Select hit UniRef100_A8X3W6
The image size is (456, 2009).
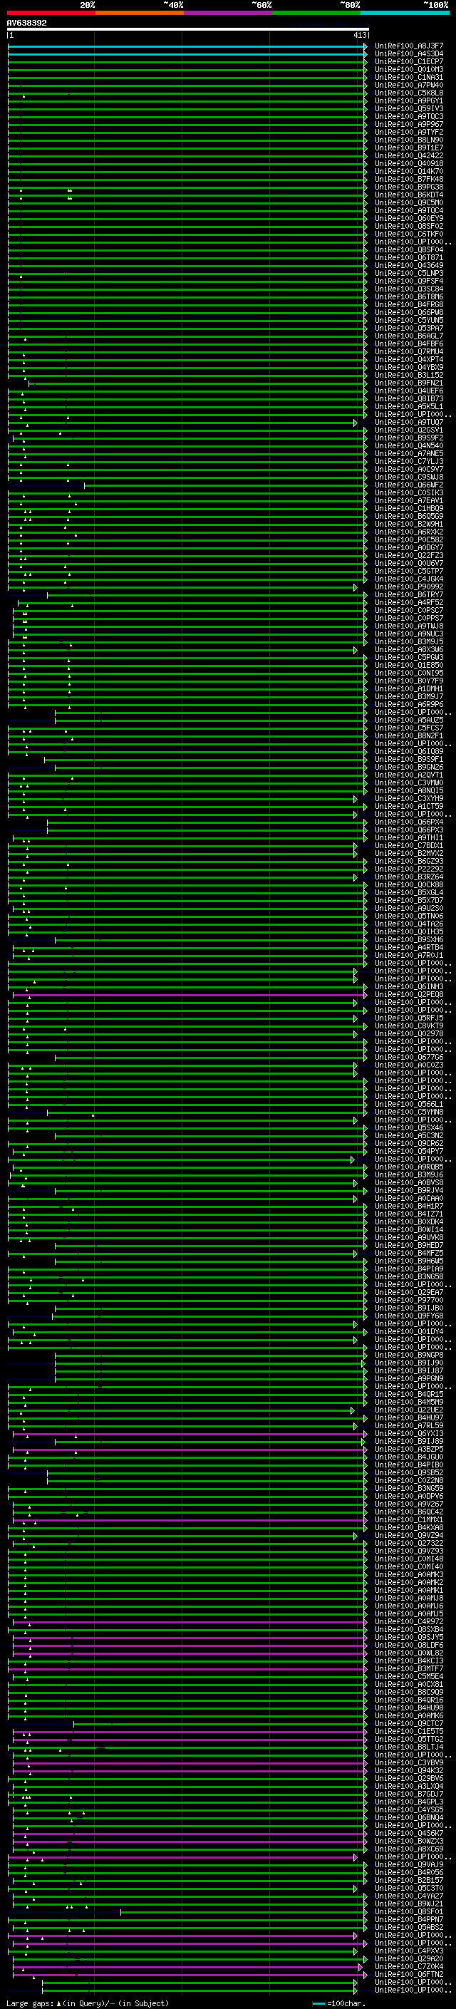pos(409,650)
